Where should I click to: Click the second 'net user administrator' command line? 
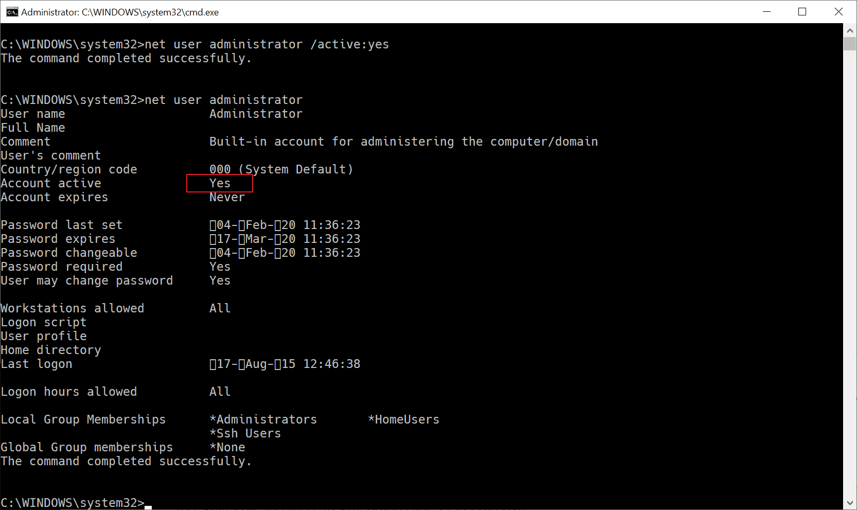click(224, 100)
